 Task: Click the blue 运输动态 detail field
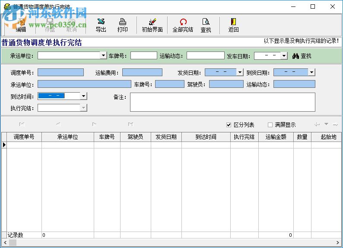pos(295,84)
